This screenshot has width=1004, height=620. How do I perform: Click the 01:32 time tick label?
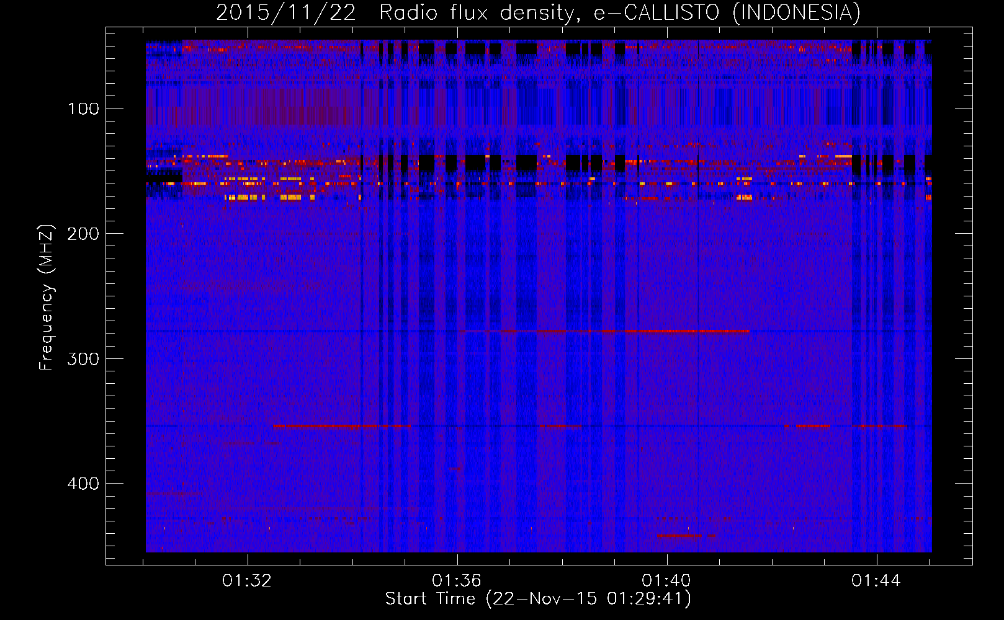(x=247, y=581)
